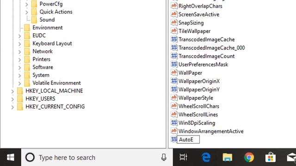This screenshot has height=166, width=296.
Task: Open Task View from the taskbar
Action: click(183, 157)
